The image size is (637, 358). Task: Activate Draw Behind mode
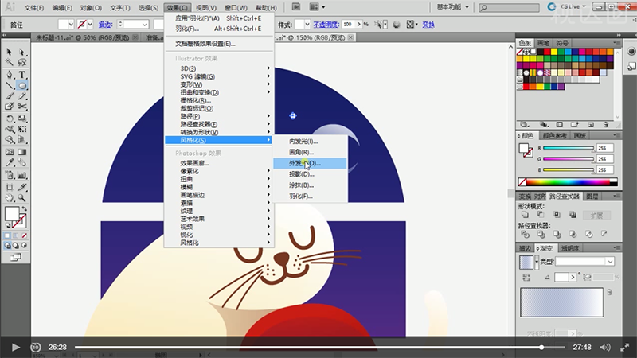point(16,246)
